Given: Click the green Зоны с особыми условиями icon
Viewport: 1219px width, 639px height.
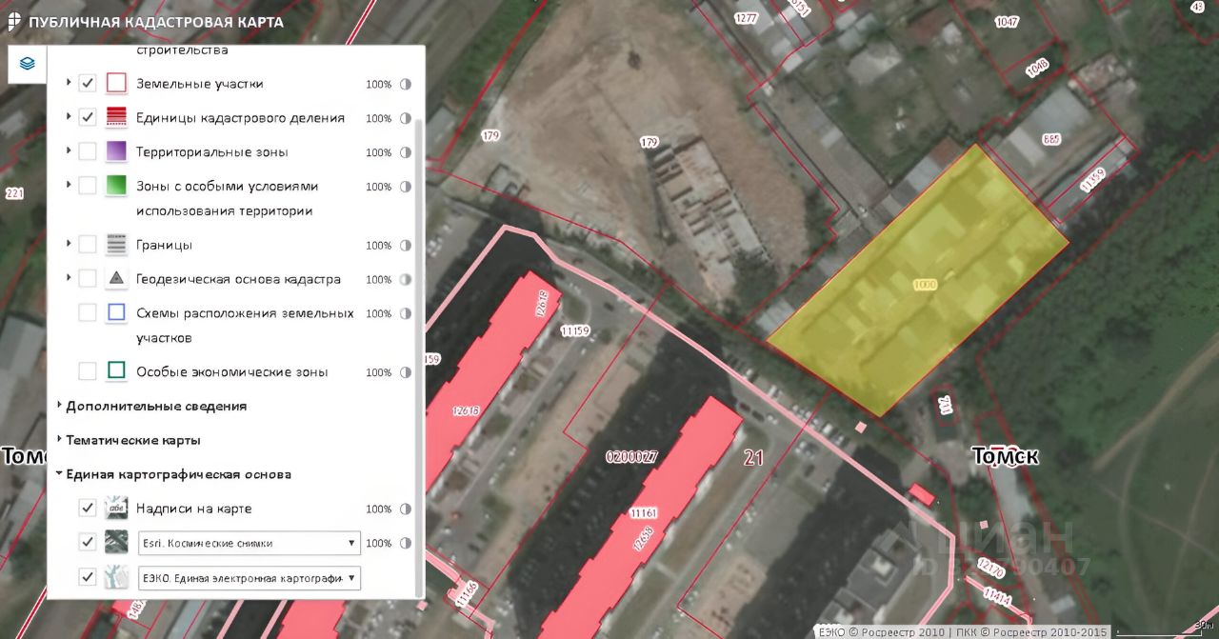Looking at the screenshot, I should 116,187.
